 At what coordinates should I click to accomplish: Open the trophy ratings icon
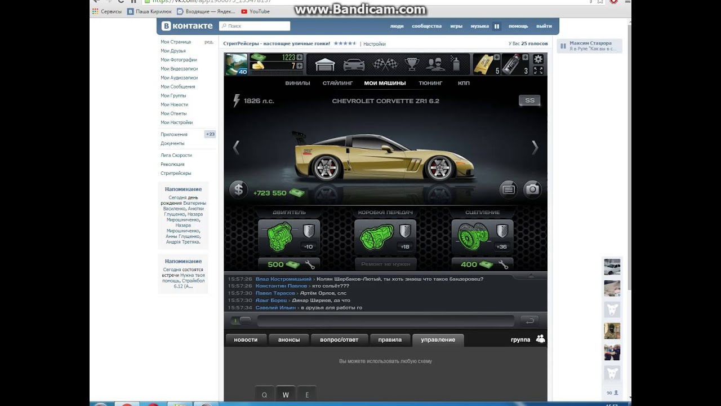coord(412,64)
